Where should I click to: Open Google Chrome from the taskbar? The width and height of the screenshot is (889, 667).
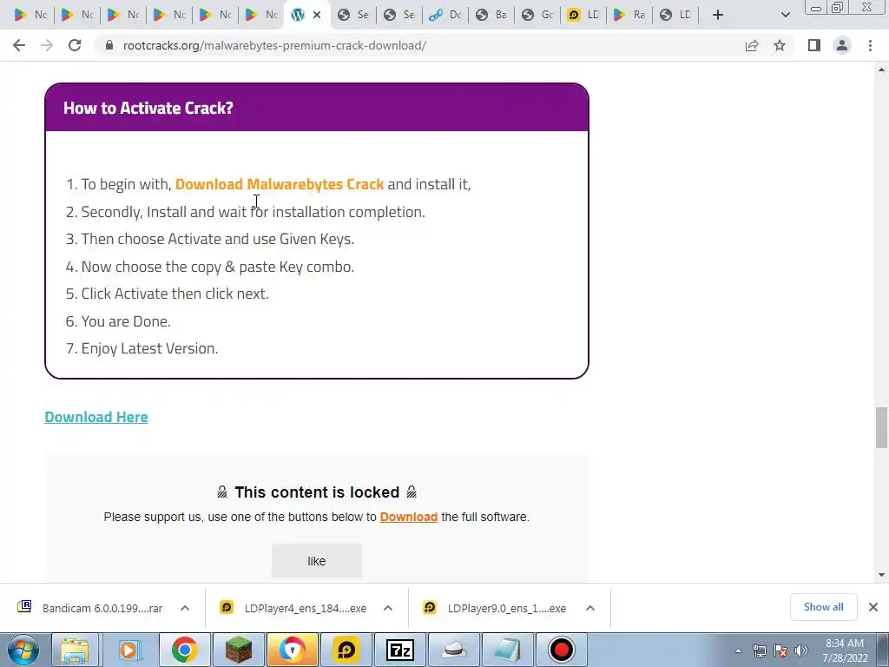point(184,650)
